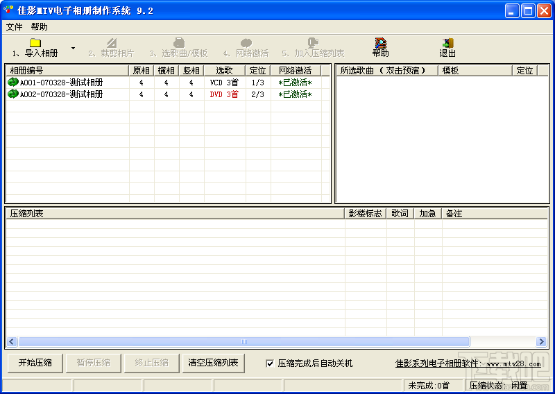Click the app logo in the title bar
Screen dimensions: 555x394
click(x=8, y=10)
